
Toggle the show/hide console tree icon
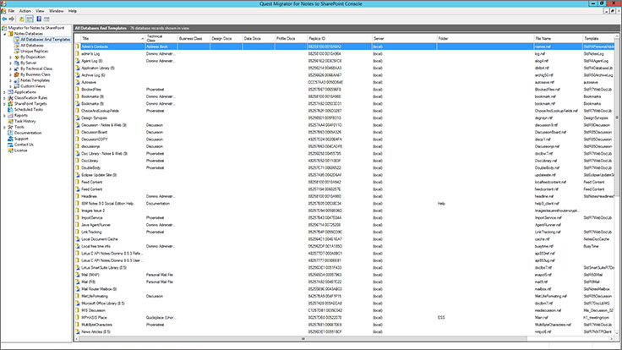[30, 19]
